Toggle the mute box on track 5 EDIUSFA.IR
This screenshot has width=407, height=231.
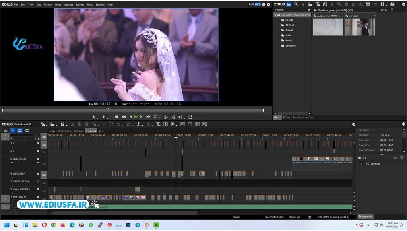click(x=38, y=159)
